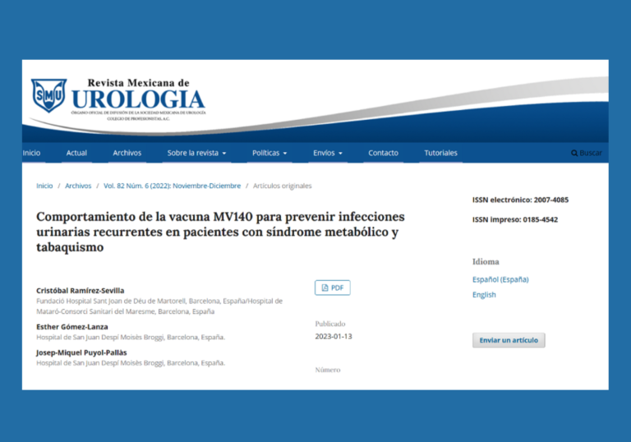Click the article title heading
This screenshot has width=631, height=442.
point(220,232)
